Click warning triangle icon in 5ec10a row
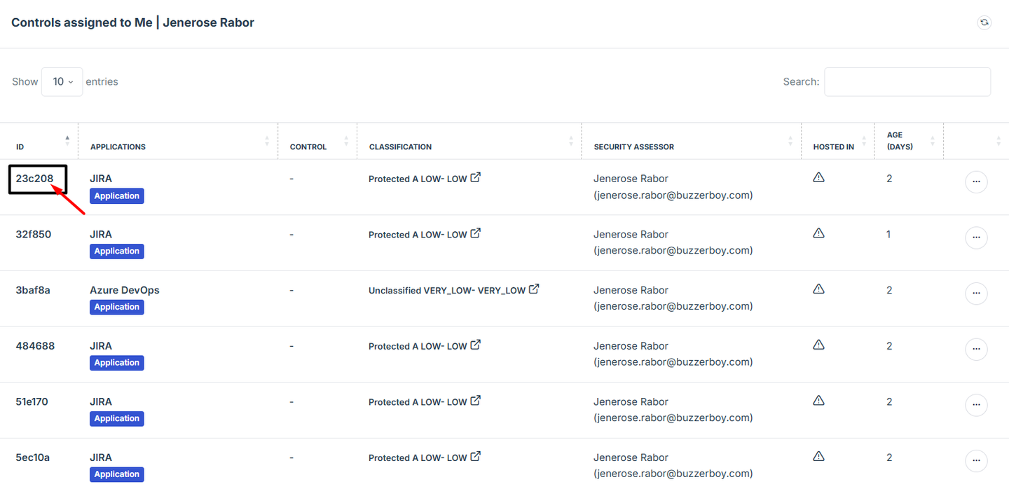Viewport: 1009px width, 489px height. coord(818,456)
